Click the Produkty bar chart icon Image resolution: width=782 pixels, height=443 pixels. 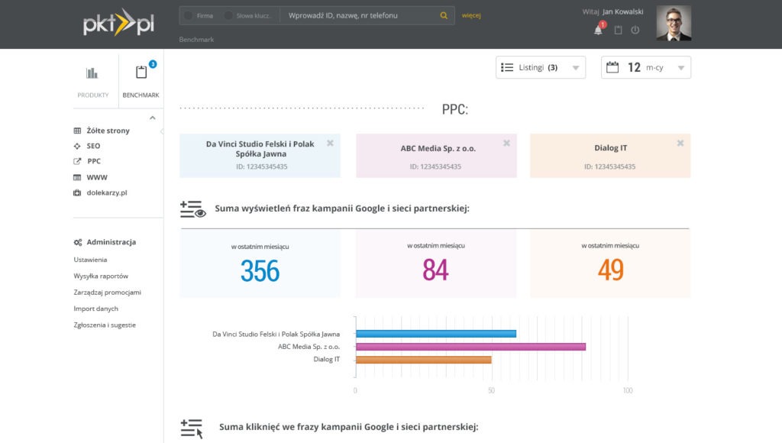coord(92,73)
